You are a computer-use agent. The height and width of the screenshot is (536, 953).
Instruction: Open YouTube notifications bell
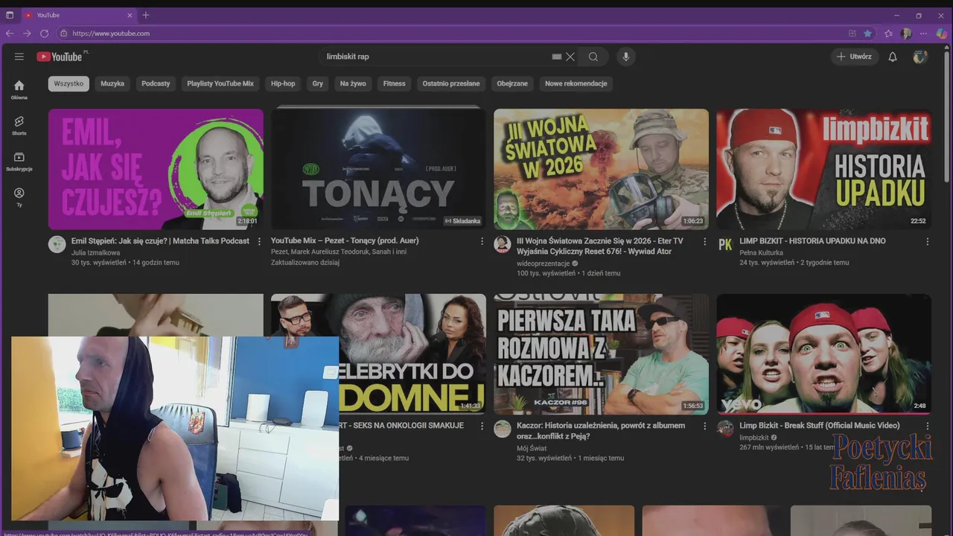[893, 57]
